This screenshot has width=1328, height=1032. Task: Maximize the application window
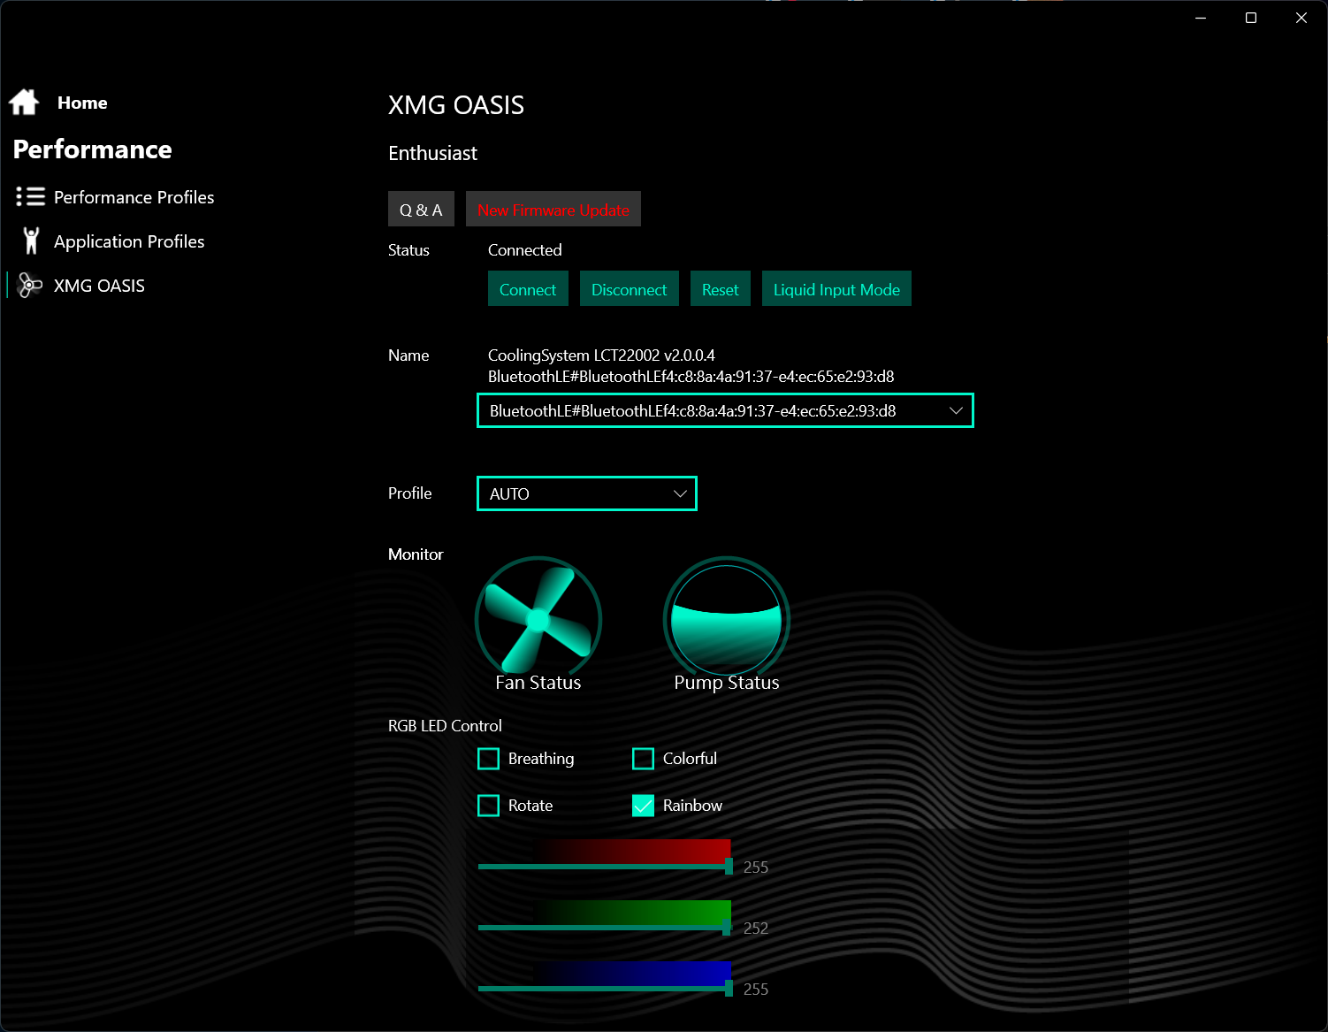pos(1250,18)
